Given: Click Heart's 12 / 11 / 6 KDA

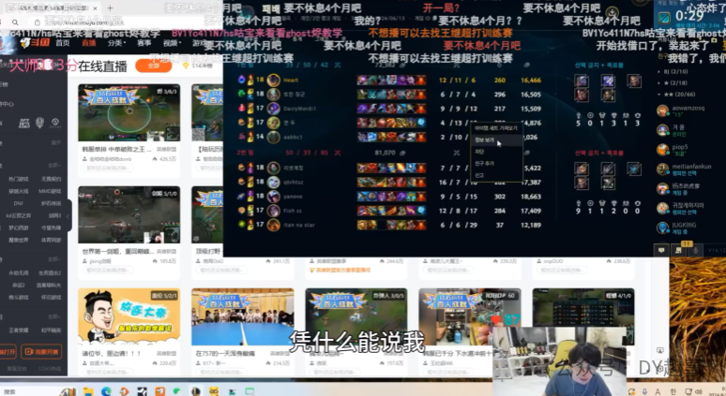Looking at the screenshot, I should point(458,80).
